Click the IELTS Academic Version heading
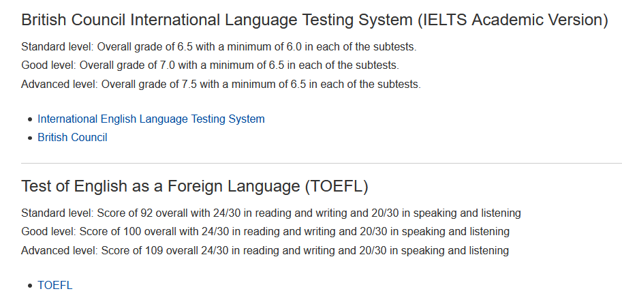 [314, 20]
